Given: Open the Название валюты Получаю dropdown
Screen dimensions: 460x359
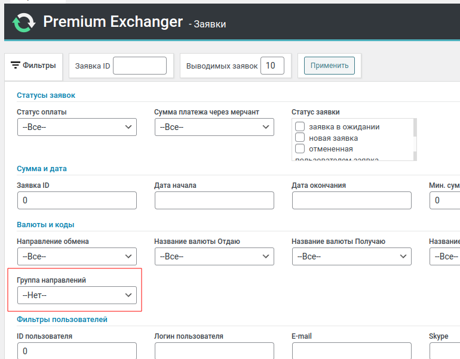Looking at the screenshot, I should [351, 256].
